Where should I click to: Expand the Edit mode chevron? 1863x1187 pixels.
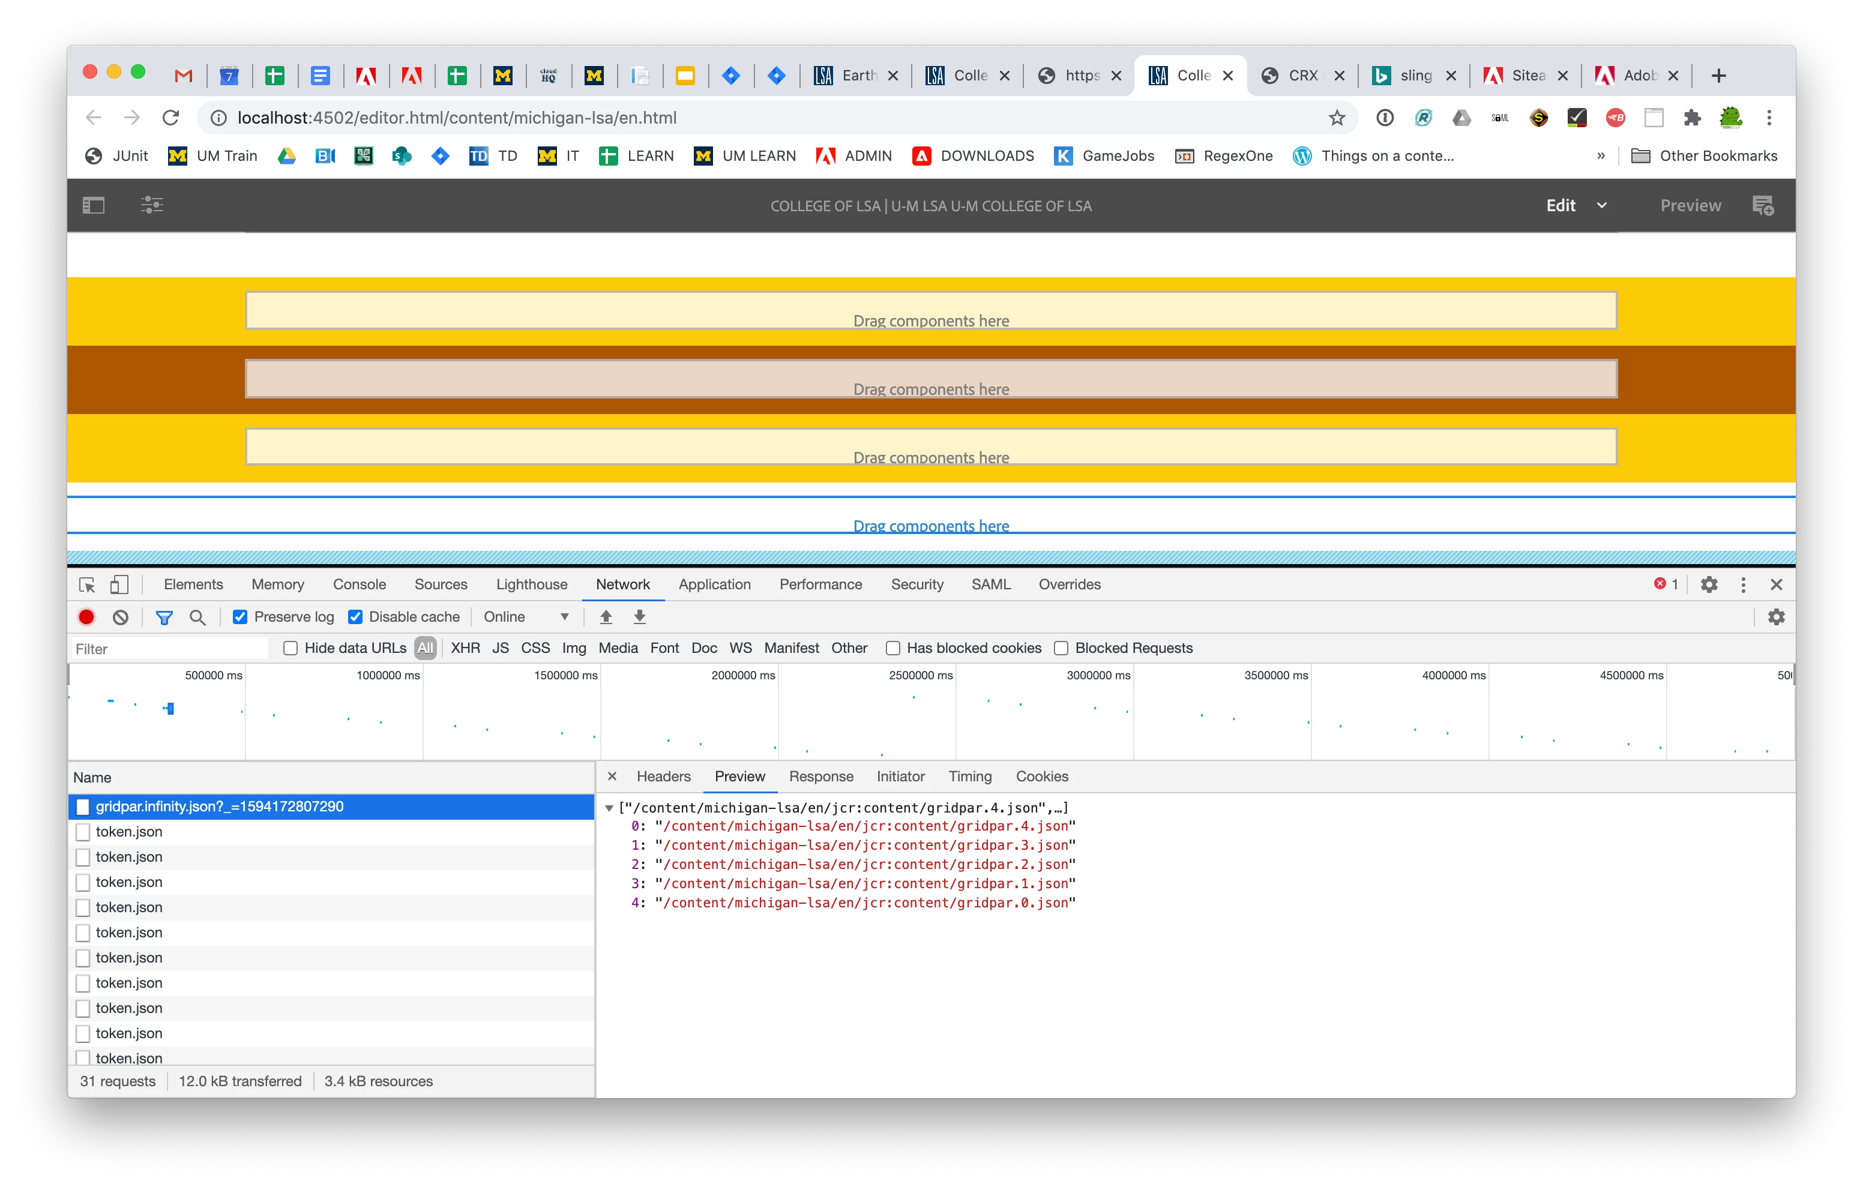1601,205
